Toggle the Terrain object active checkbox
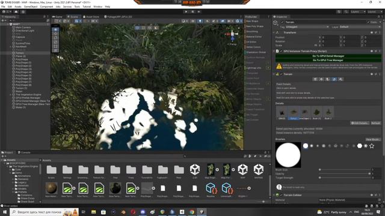This screenshot has height=216, width=385. click(282, 22)
